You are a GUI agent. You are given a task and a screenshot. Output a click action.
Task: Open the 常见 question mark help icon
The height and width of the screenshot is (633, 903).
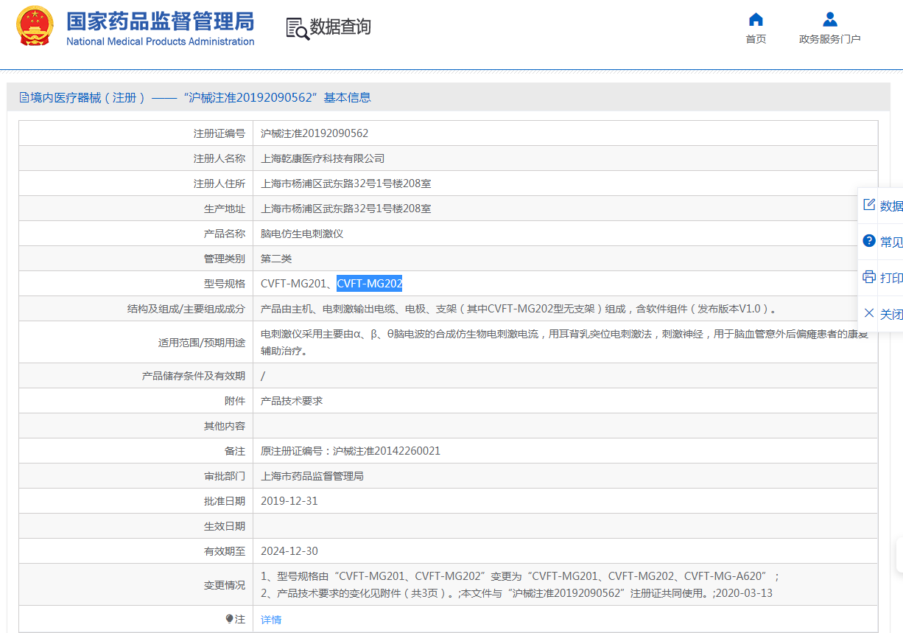(869, 241)
